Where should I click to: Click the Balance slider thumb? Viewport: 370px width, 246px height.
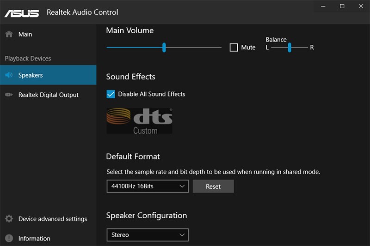coord(290,48)
